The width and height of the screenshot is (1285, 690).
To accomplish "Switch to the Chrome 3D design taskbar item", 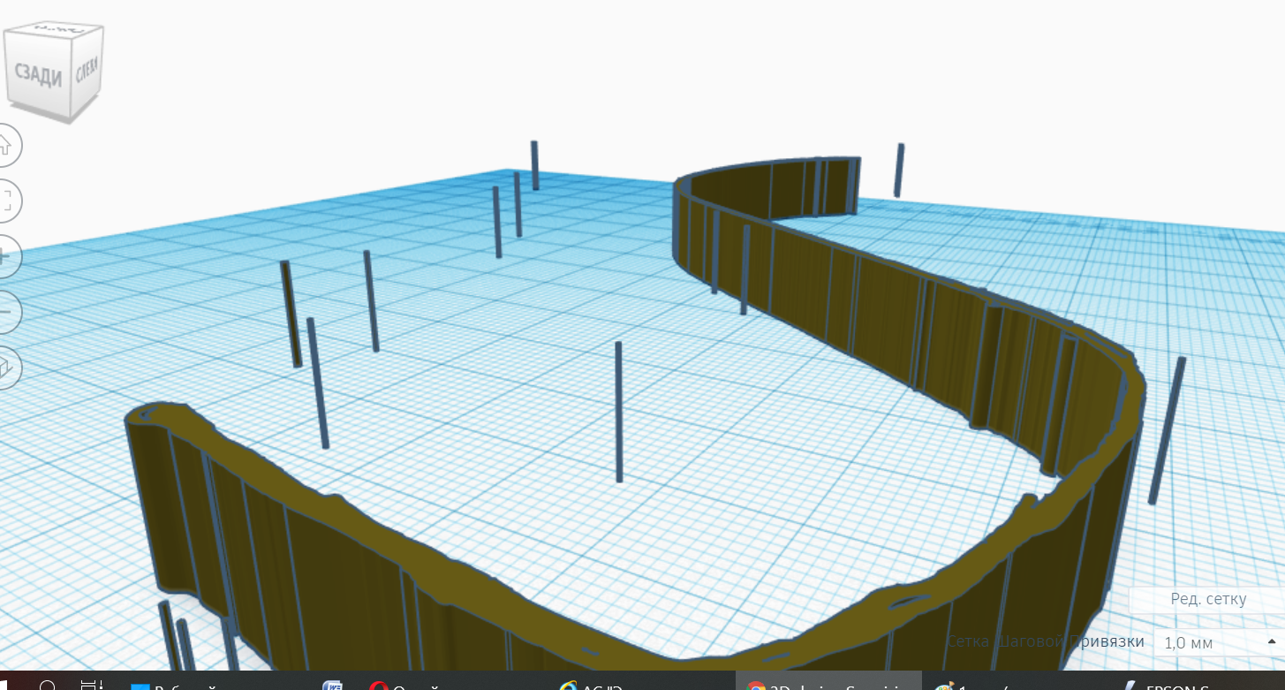I will point(828,685).
